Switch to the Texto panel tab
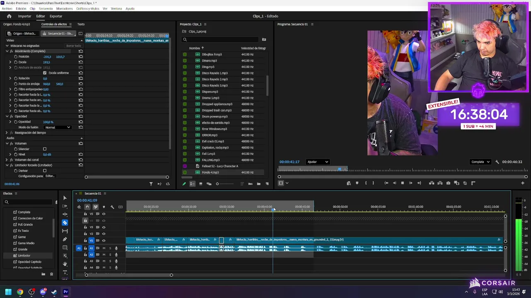Screen dimensions: 531x298 81,24
